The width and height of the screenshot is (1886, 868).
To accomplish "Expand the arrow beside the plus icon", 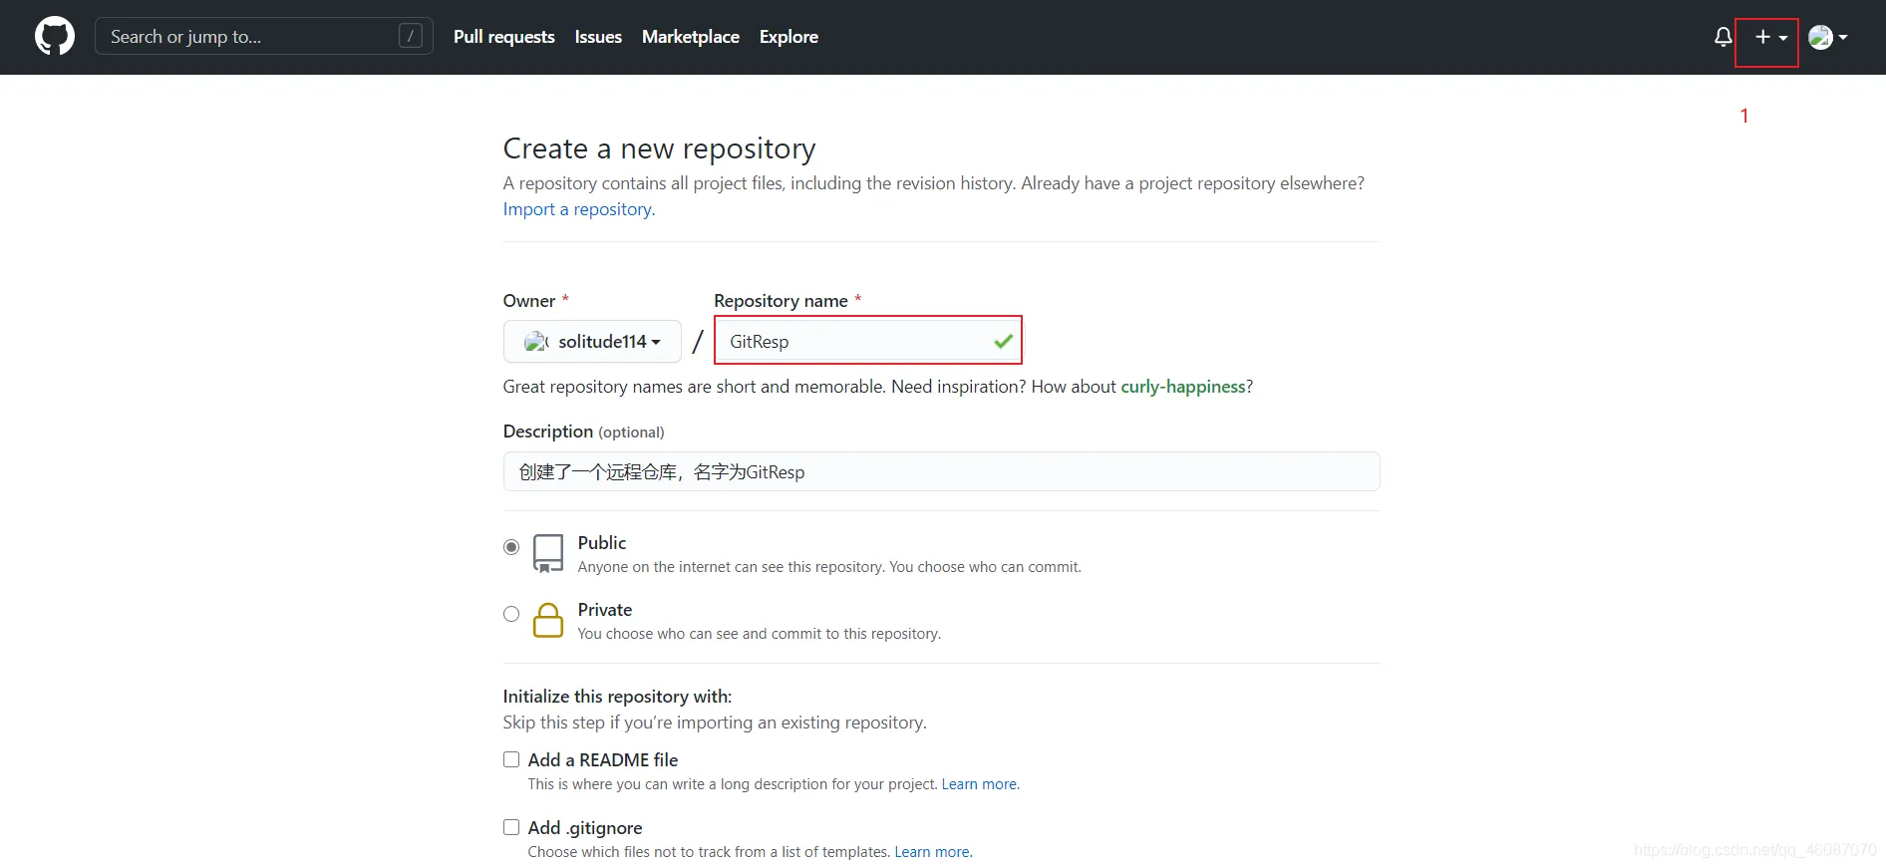I will 1783,38.
